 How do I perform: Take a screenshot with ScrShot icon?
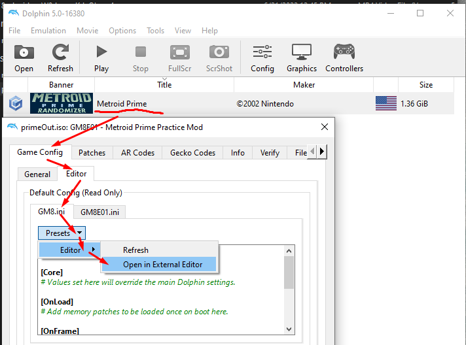(219, 52)
